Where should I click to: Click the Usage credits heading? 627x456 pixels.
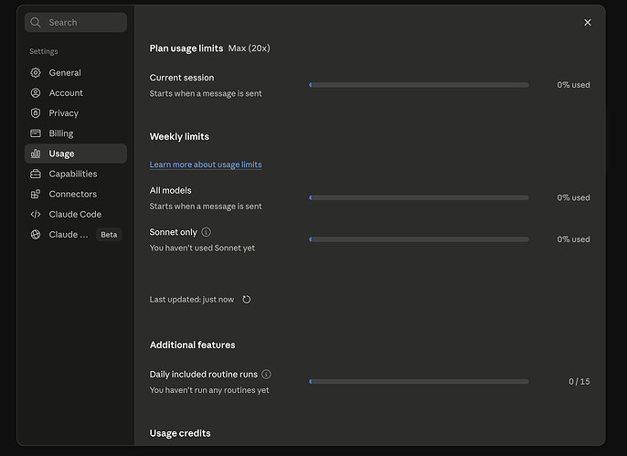(180, 433)
